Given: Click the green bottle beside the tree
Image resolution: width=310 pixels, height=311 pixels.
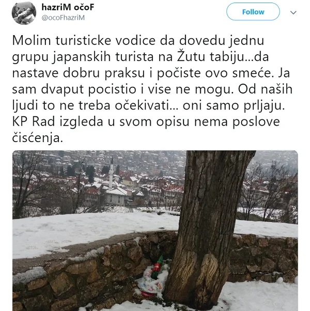Looking at the screenshot, I should [157, 267].
